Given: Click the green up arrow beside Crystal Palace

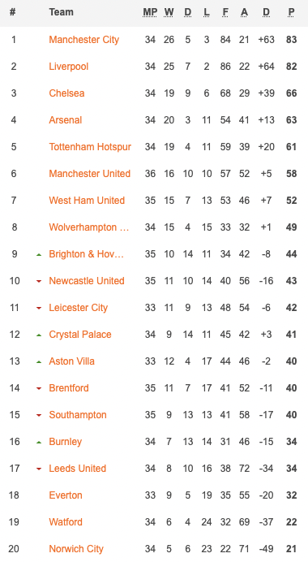Looking at the screenshot, I should [39, 335].
